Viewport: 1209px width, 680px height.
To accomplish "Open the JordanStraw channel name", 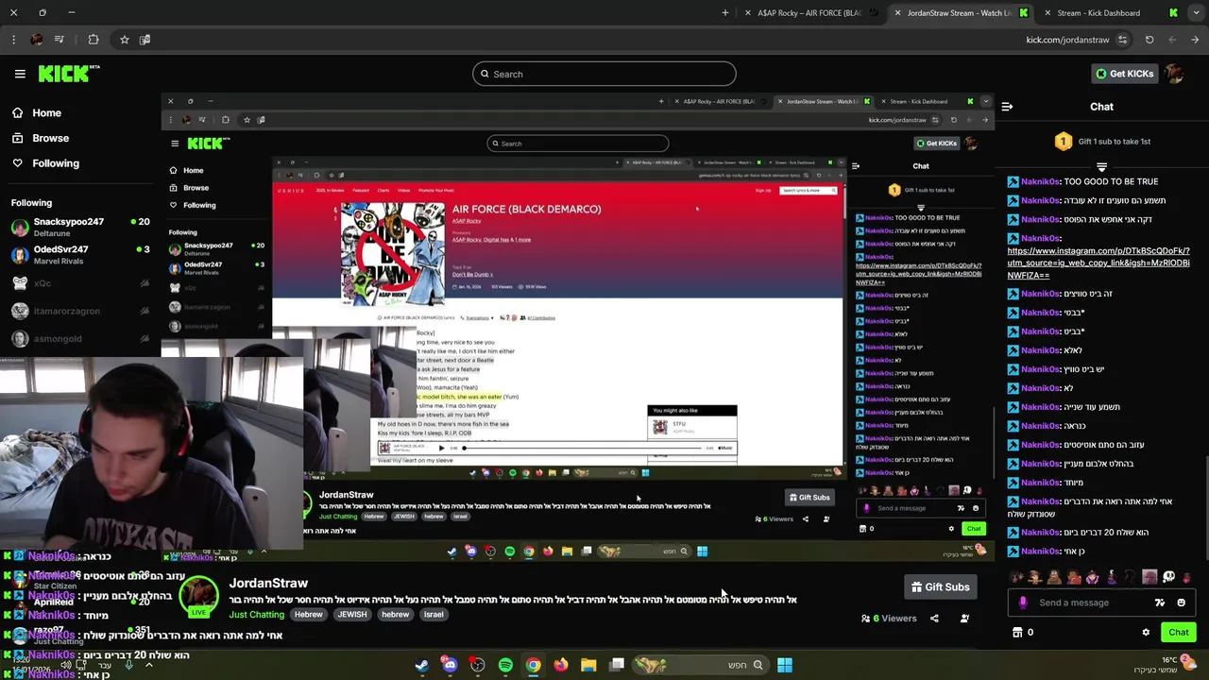I will point(268,583).
